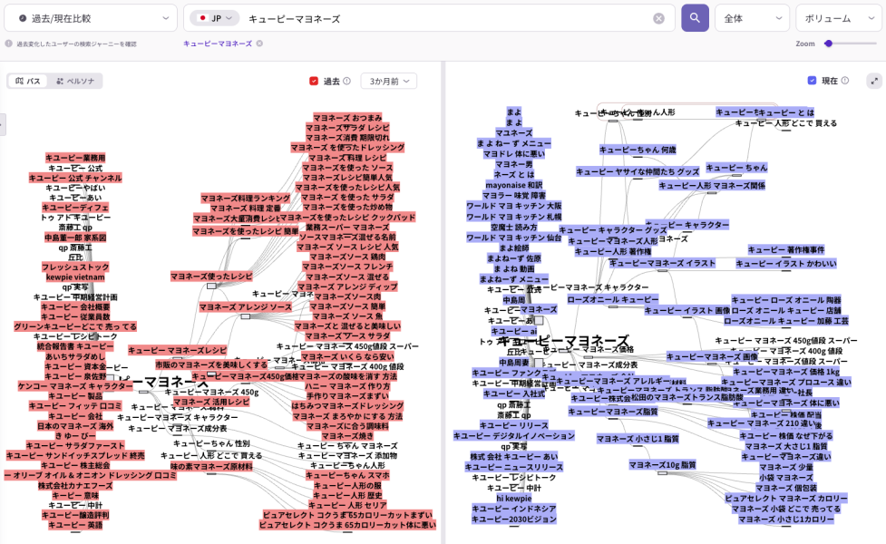The height and width of the screenshot is (544, 886).
Task: Open the JP country selector dropdown
Action: pyautogui.click(x=216, y=18)
